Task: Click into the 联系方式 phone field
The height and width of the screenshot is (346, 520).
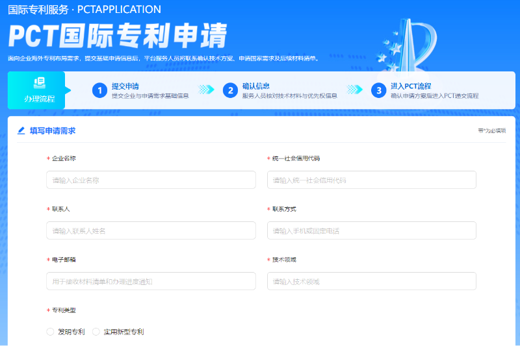Action: [371, 231]
